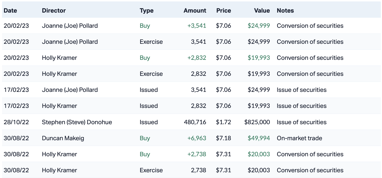Click the Notes column header

coord(285,11)
